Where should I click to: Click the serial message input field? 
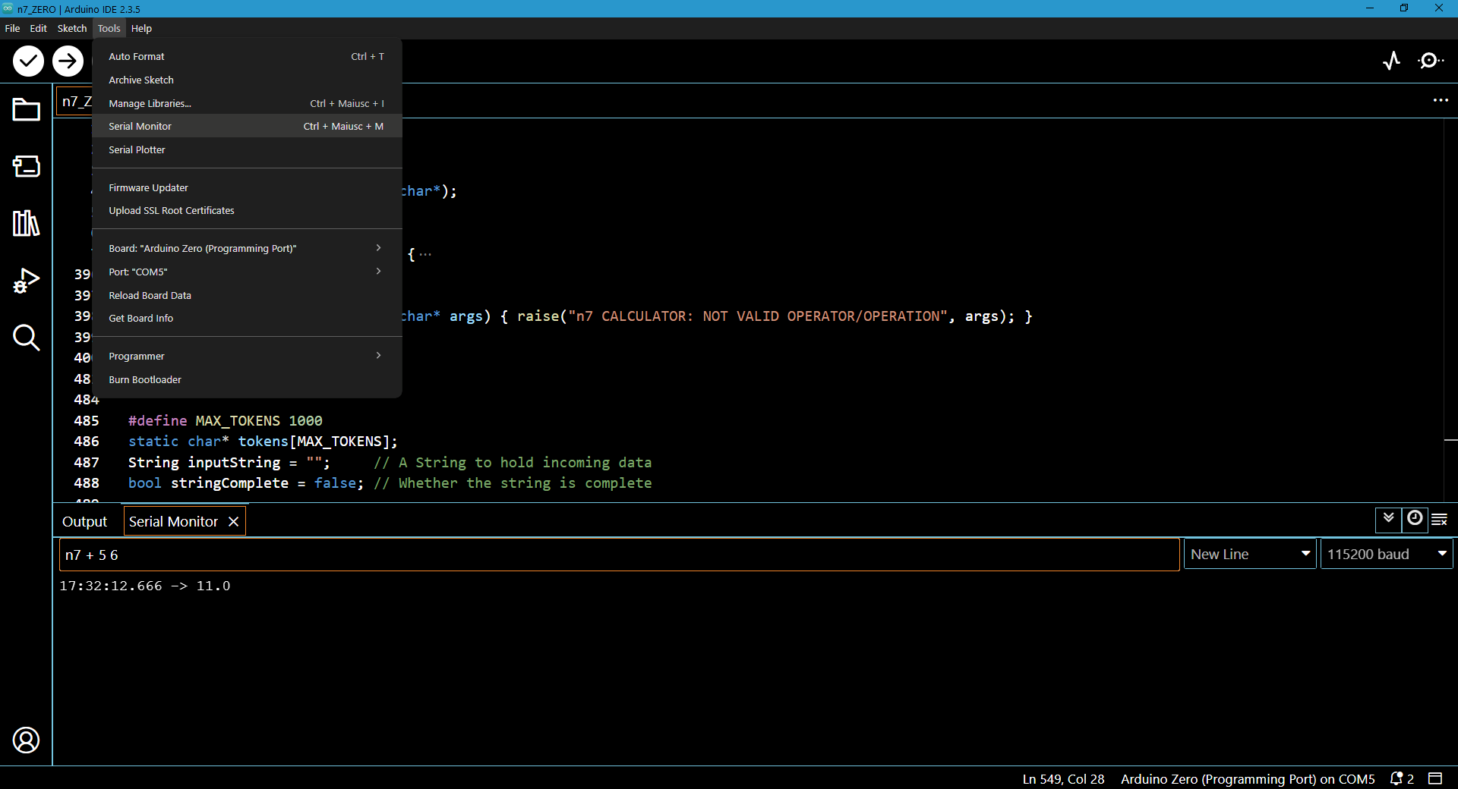(x=619, y=555)
